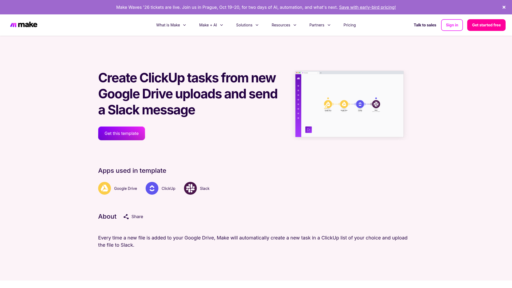This screenshot has width=512, height=288.
Task: Click the Slack module in preview diagram
Action: [x=376, y=104]
